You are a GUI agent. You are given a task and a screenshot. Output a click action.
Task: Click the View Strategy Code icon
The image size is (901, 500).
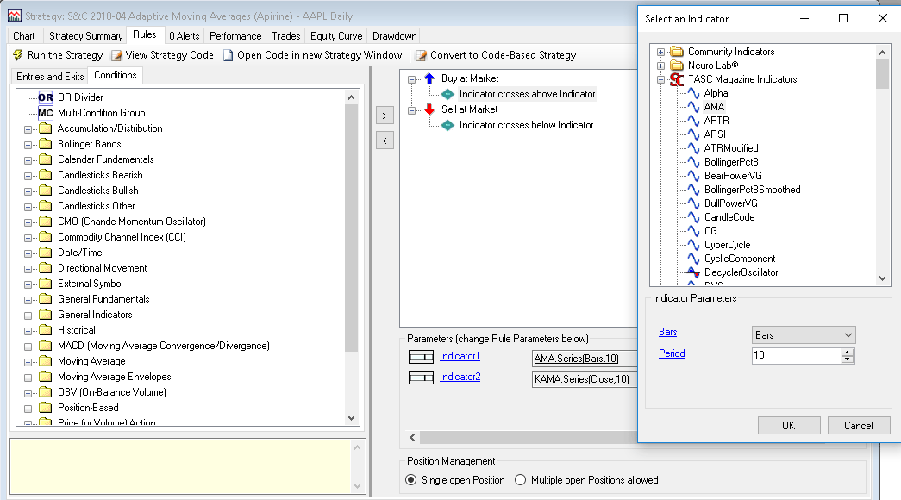[116, 55]
